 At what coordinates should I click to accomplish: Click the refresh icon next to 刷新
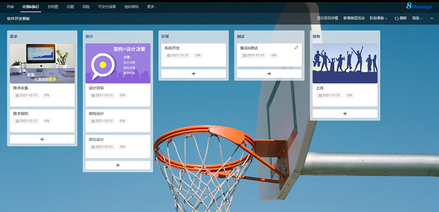click(397, 18)
